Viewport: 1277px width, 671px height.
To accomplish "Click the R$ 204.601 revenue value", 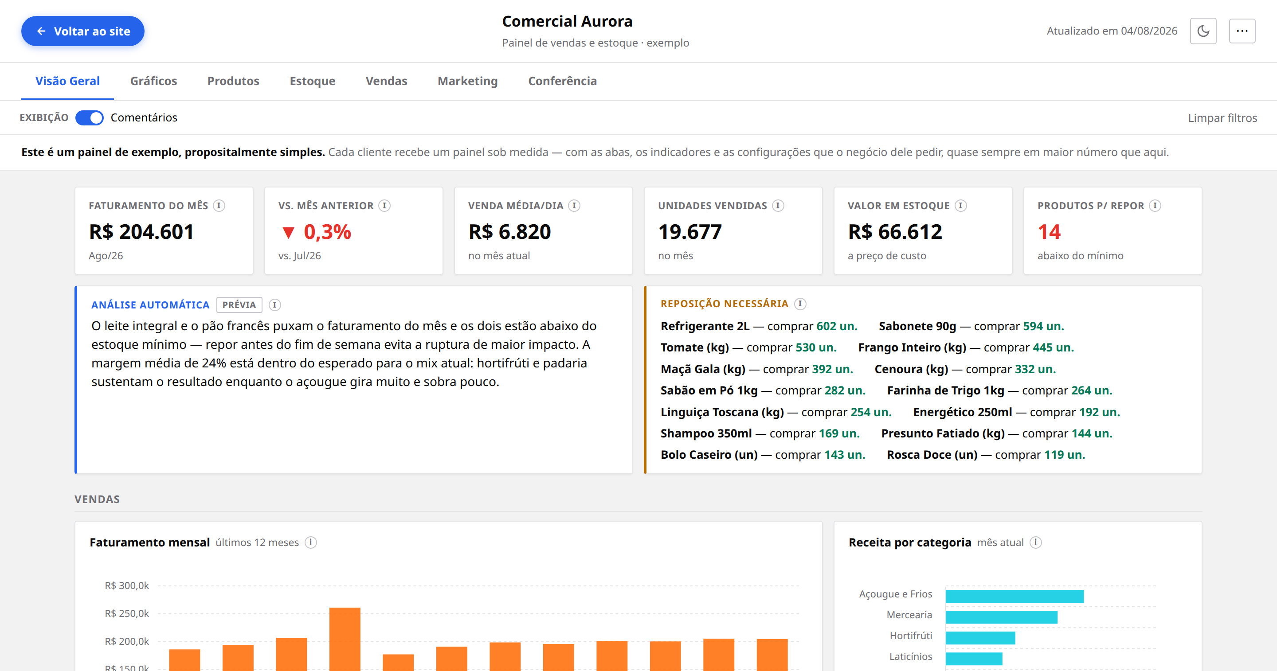I will pyautogui.click(x=141, y=232).
